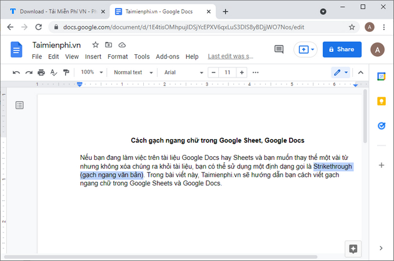Open Google Tasks side panel
This screenshot has height=261, width=394.
point(381,126)
